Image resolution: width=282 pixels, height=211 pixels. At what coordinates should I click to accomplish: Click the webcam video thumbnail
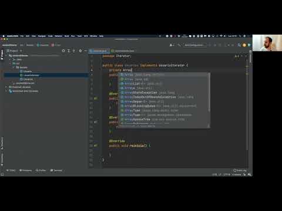(x=267, y=43)
